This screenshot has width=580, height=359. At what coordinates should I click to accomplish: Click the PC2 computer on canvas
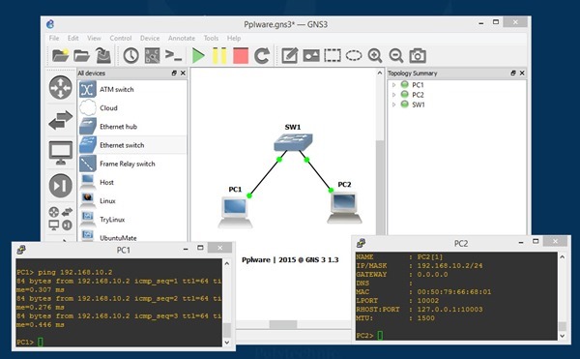coord(344,207)
